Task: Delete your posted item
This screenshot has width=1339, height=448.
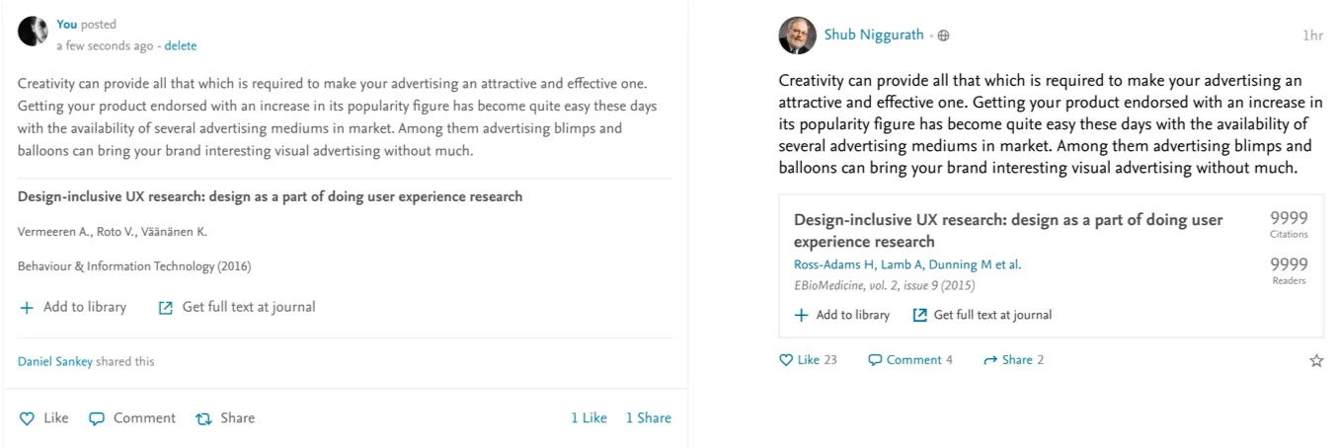Action: coord(181,45)
